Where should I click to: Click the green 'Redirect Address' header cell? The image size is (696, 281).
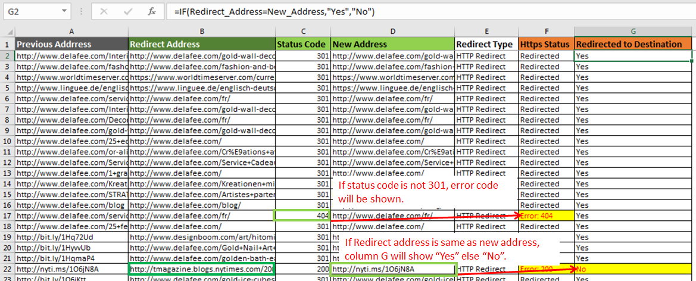201,44
